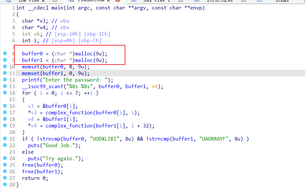Image resolution: width=305 pixels, height=192 pixels.
Task: Click the __isoc99_scanf function name
Action: tap(43, 86)
